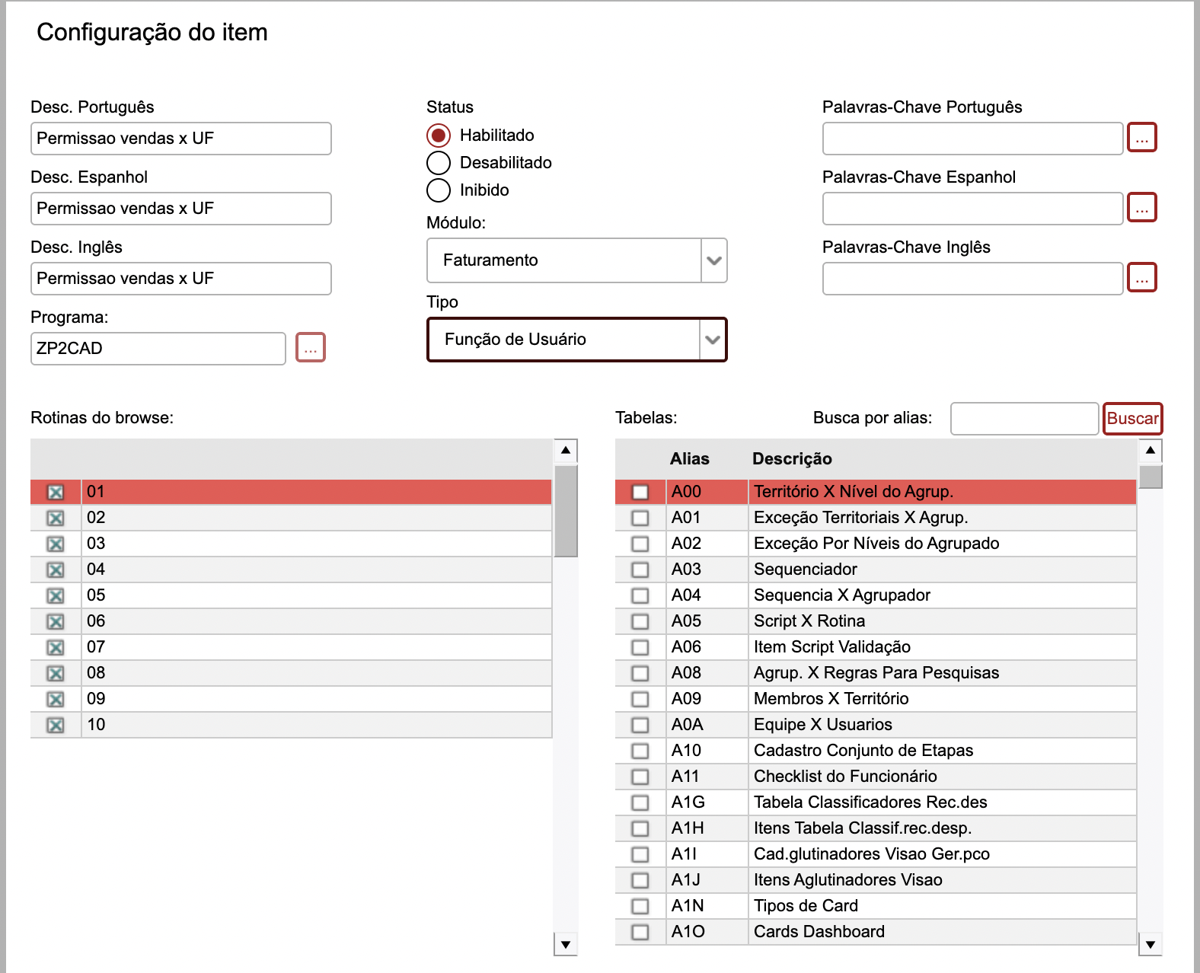
Task: Click the Desc. Inglês text field
Action: [181, 279]
